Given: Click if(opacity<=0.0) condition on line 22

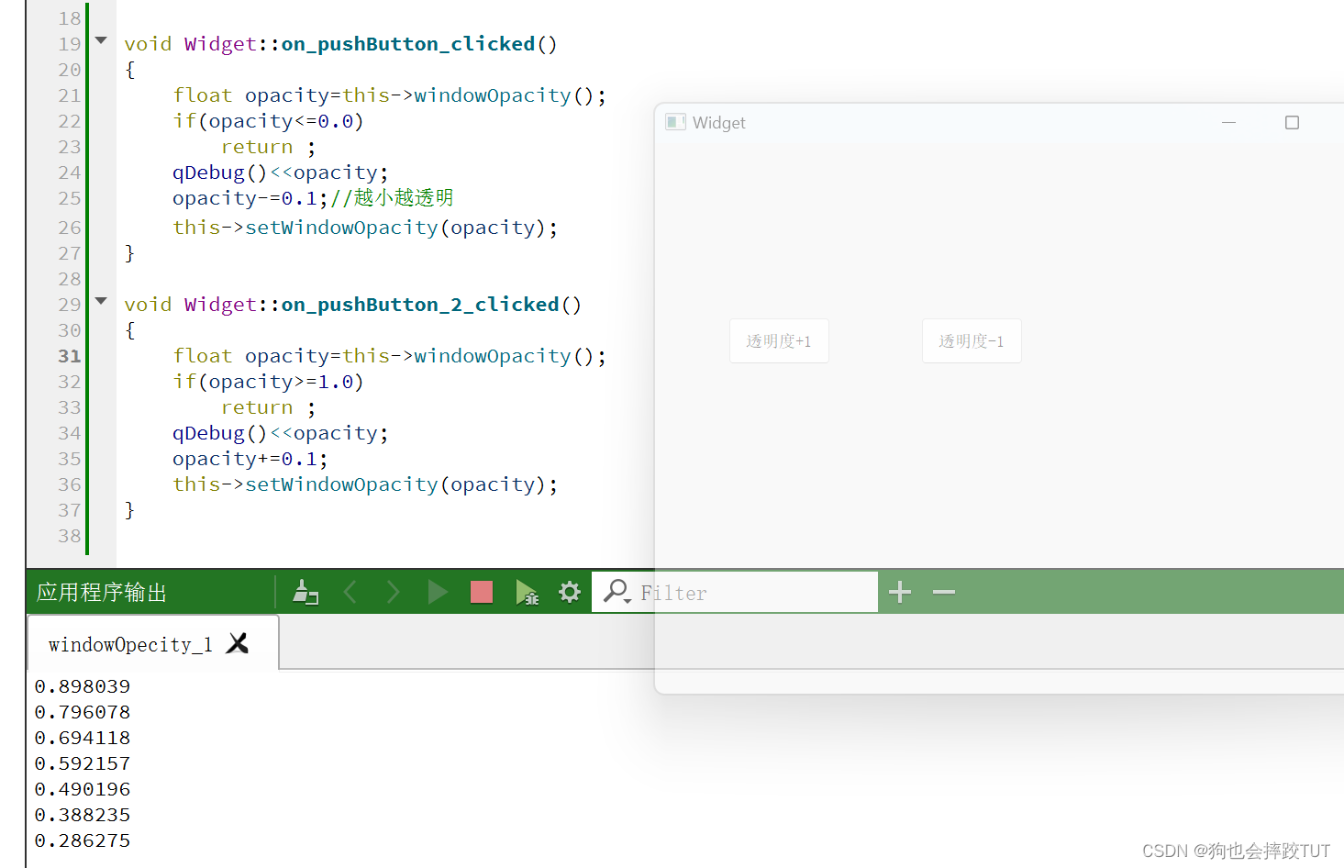Looking at the screenshot, I should tap(269, 121).
